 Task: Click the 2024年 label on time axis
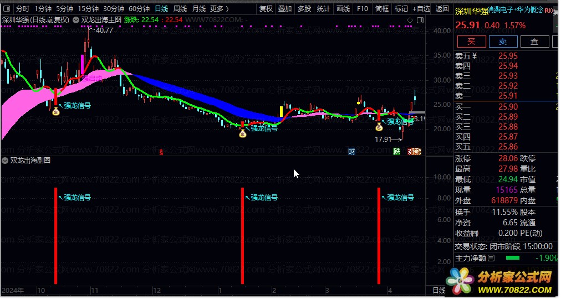(x=13, y=291)
